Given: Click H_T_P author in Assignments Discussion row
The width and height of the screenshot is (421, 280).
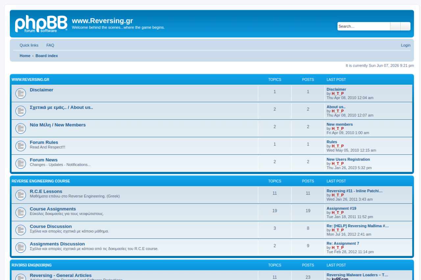Looking at the screenshot, I should tap(338, 248).
